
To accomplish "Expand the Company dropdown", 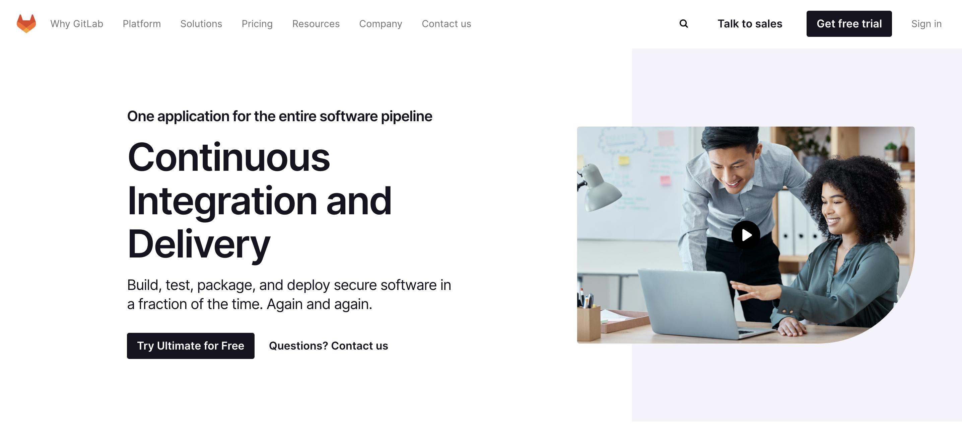I will pyautogui.click(x=381, y=24).
